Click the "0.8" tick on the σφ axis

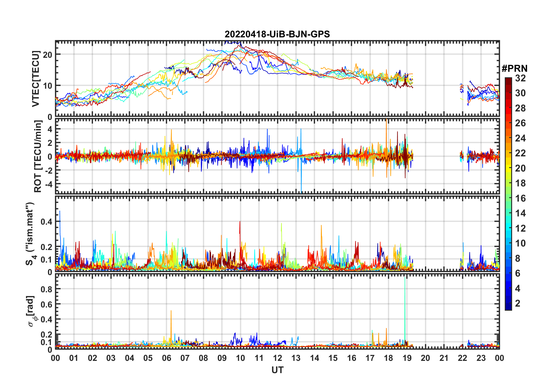(x=47, y=289)
